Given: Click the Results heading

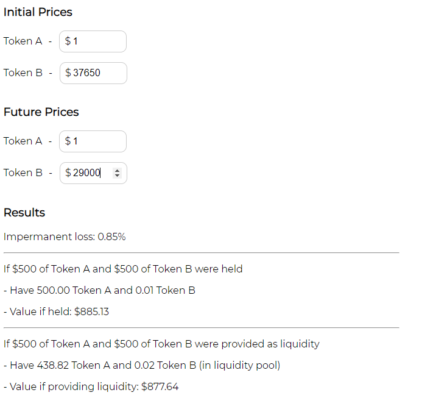Looking at the screenshot, I should click(x=24, y=213).
